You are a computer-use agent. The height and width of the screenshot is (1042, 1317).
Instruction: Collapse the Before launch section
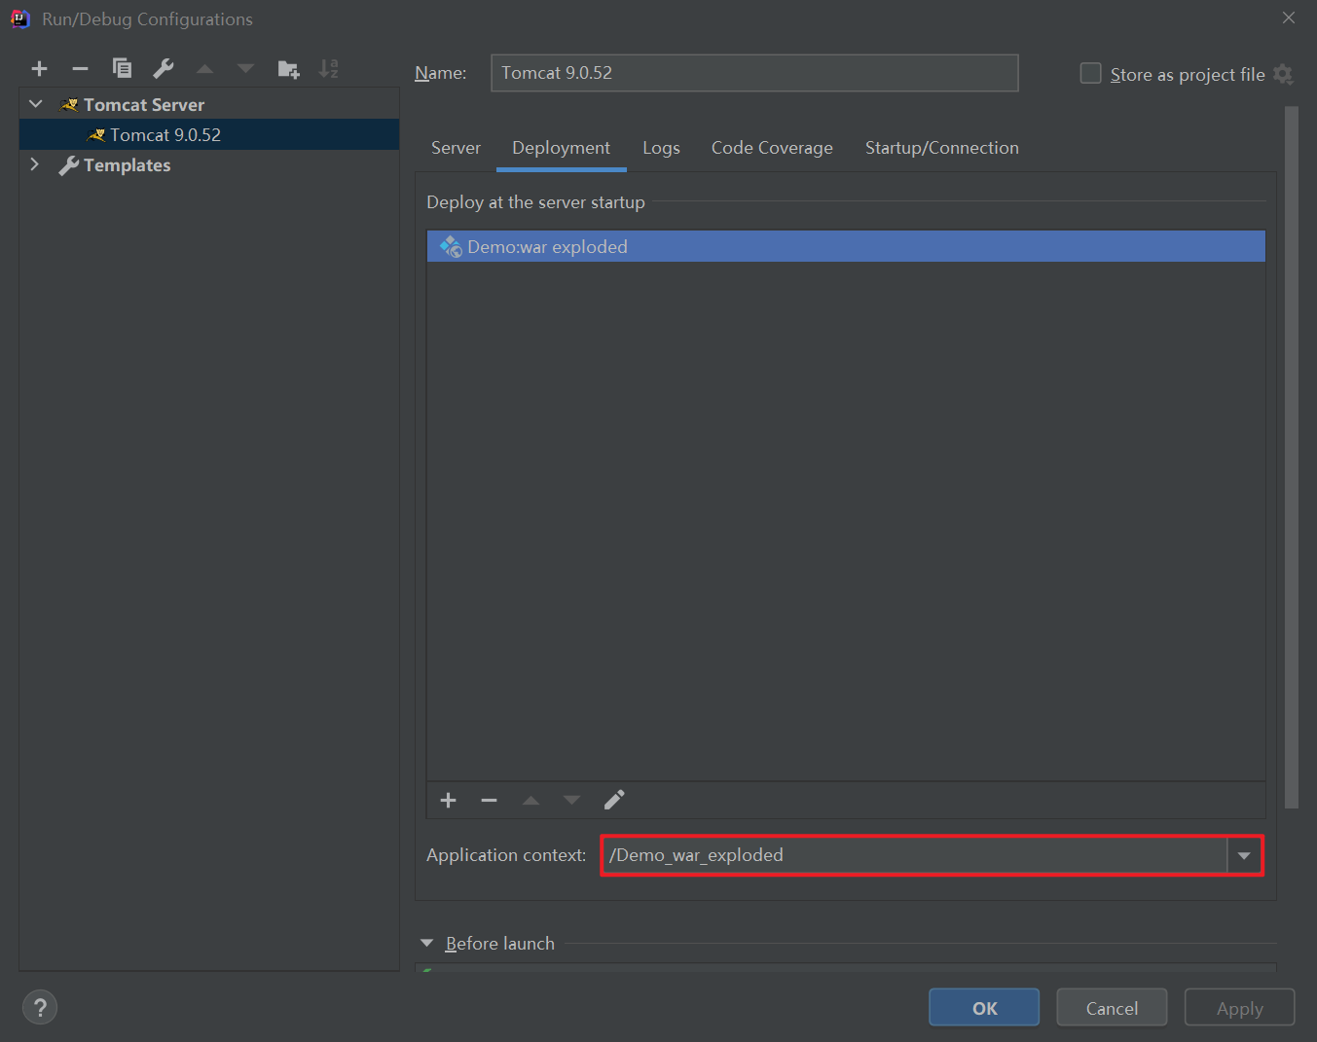point(427,944)
